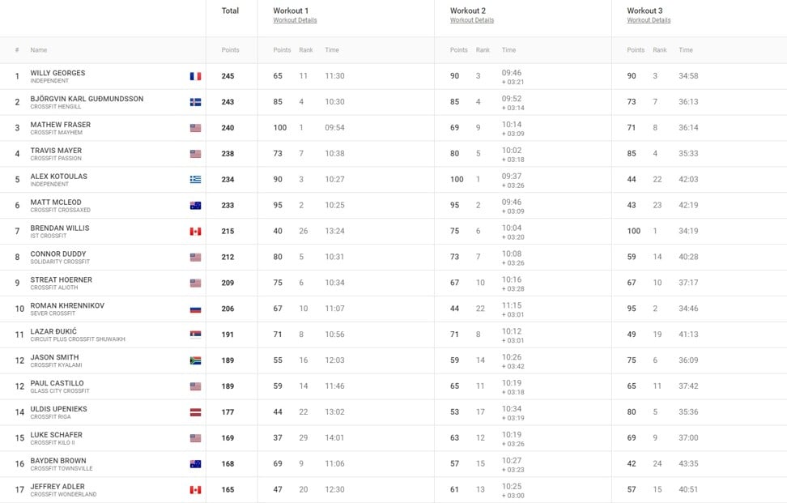Image resolution: width=787 pixels, height=503 pixels.
Task: Click the Greek flag next to Alex Kotoulas
Action: pos(195,179)
